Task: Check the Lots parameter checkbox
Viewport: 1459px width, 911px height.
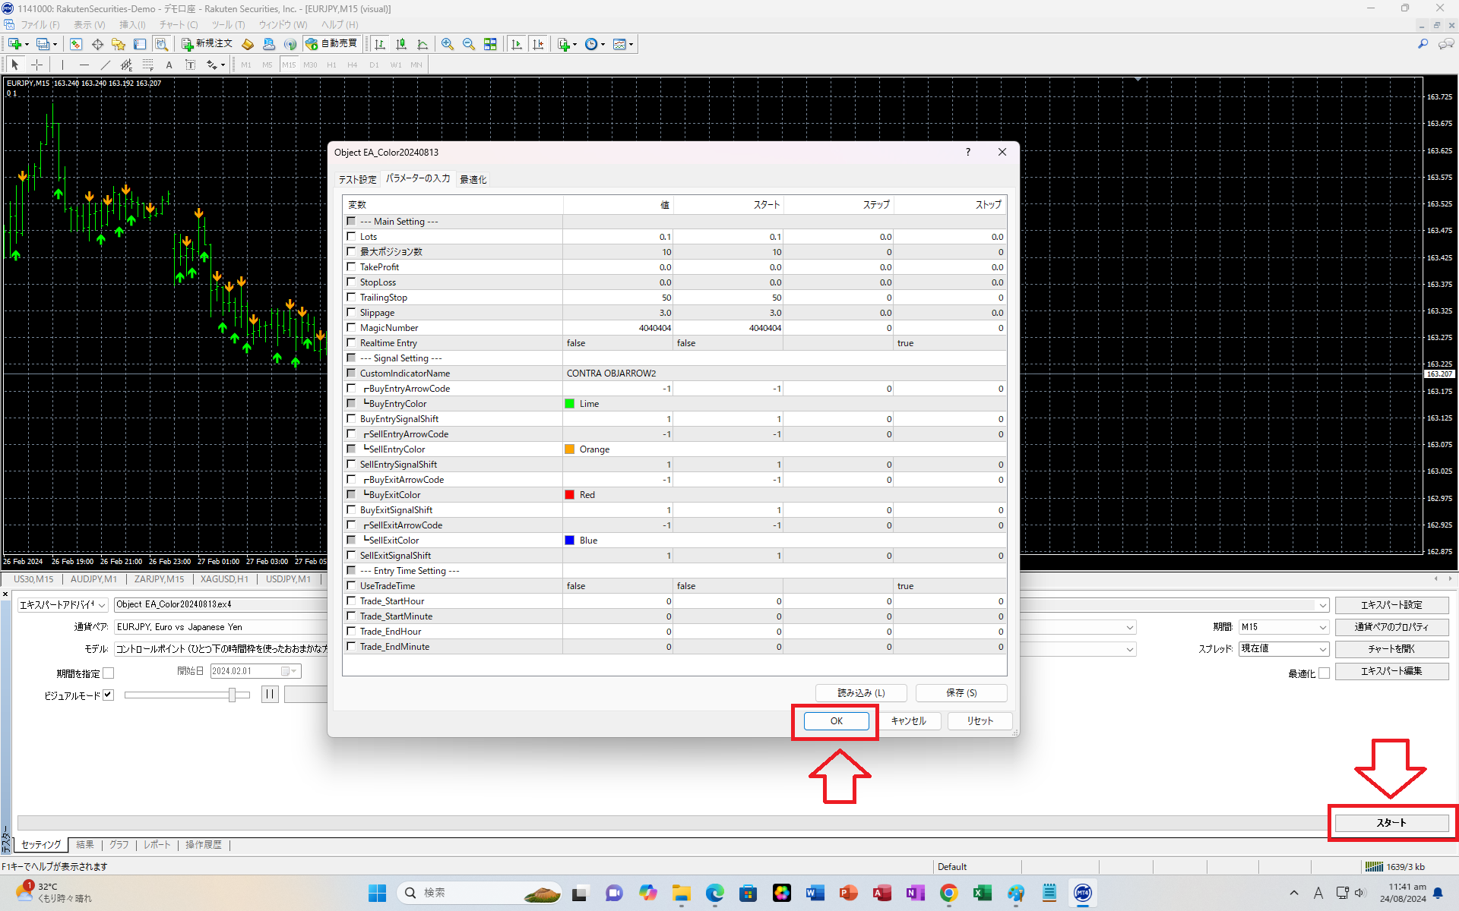Action: [x=351, y=237]
